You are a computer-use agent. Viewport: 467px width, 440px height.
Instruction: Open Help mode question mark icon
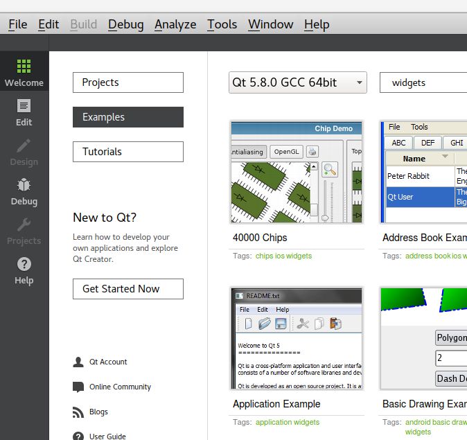pyautogui.click(x=24, y=270)
